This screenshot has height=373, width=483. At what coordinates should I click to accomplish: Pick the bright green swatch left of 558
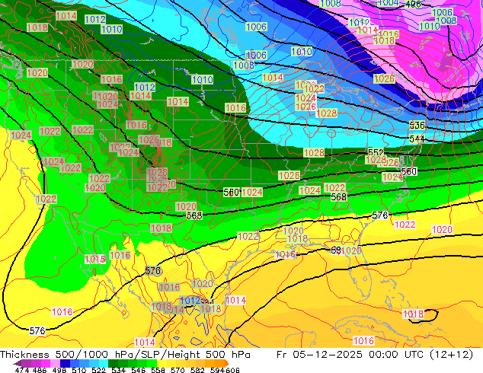(152, 364)
